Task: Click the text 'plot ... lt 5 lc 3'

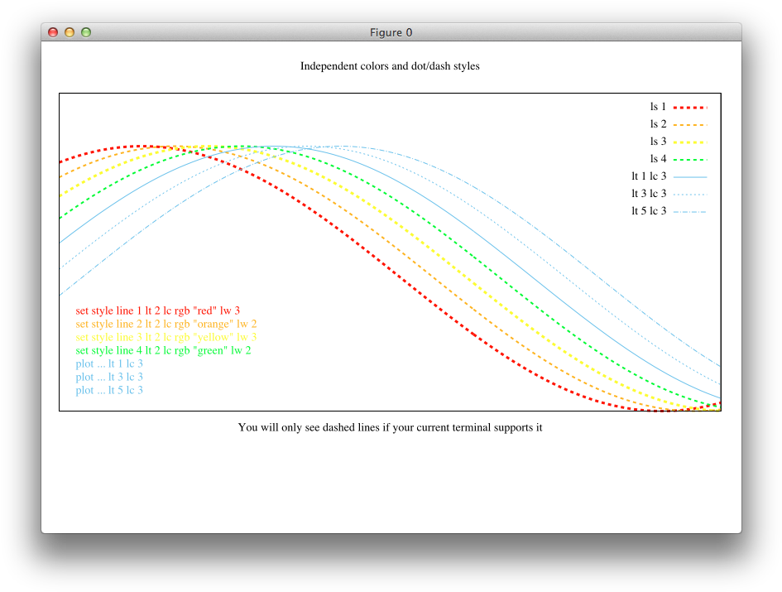Action: pos(108,390)
